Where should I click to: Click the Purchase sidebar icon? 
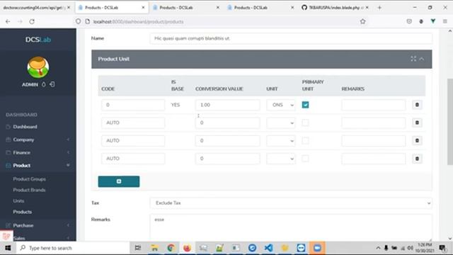pos(8,225)
